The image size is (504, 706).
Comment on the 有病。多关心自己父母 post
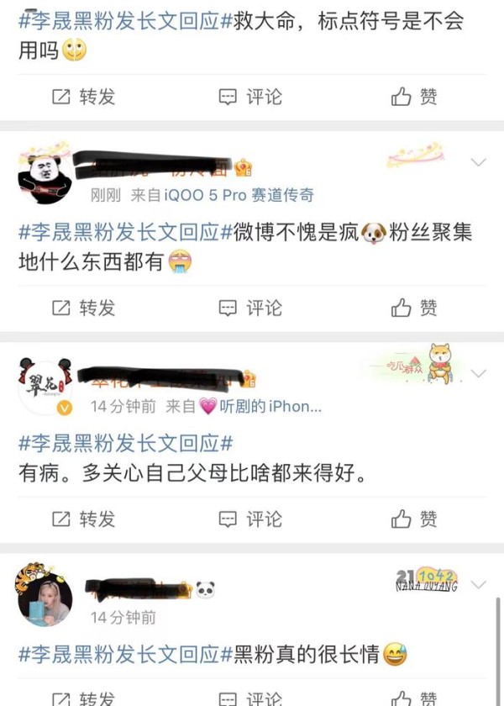250,519
